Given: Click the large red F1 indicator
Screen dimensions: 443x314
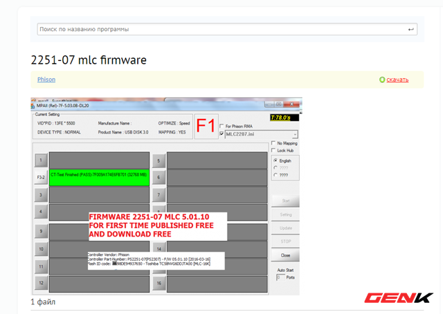Looking at the screenshot, I should [x=206, y=126].
